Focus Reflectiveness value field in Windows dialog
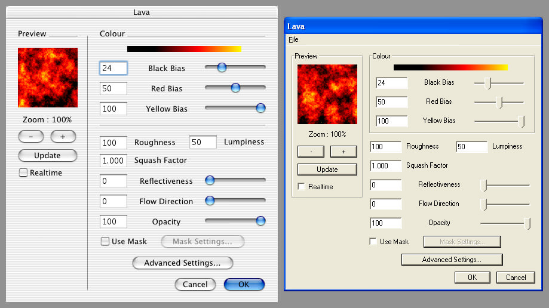 pos(386,185)
